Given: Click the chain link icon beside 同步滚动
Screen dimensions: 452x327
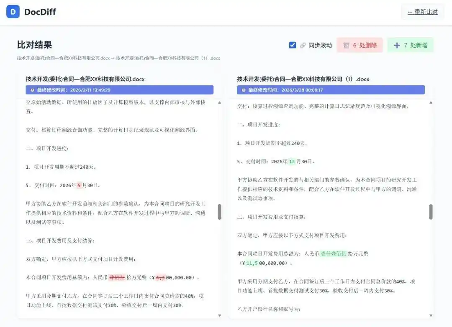Looking at the screenshot, I should pyautogui.click(x=303, y=46).
